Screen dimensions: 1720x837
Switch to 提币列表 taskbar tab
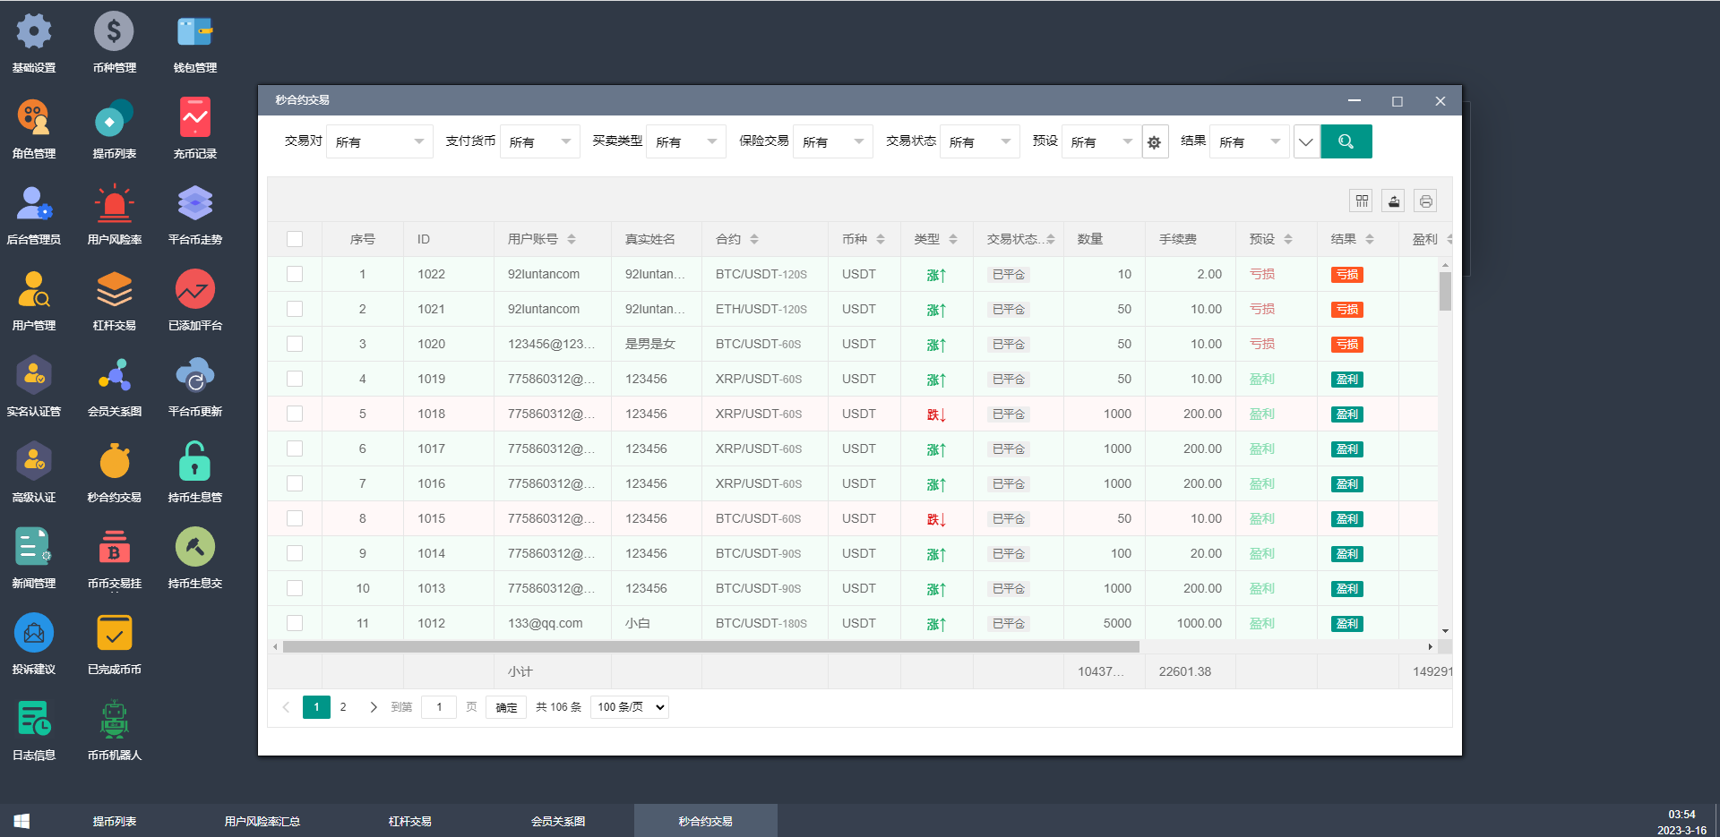(115, 821)
